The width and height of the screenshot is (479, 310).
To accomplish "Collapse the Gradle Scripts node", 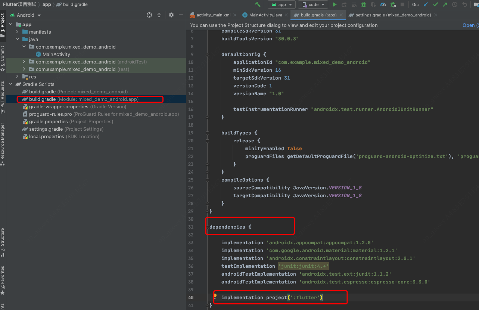I will [x=10, y=84].
